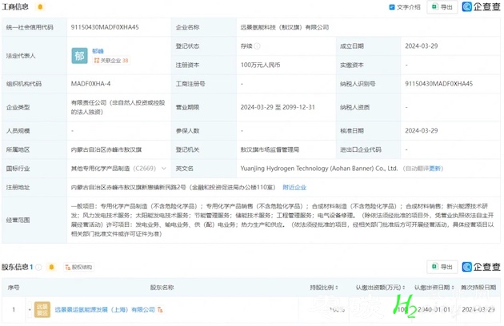504x326 pixels.
Task: Select the organization code MADF0XHA-4
Action: 90,84
